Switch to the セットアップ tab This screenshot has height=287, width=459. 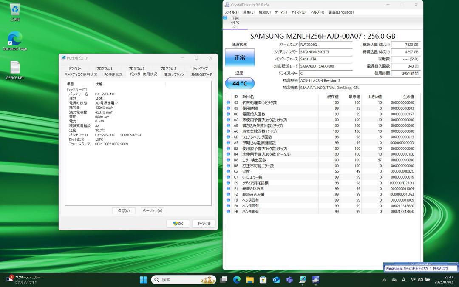click(200, 68)
